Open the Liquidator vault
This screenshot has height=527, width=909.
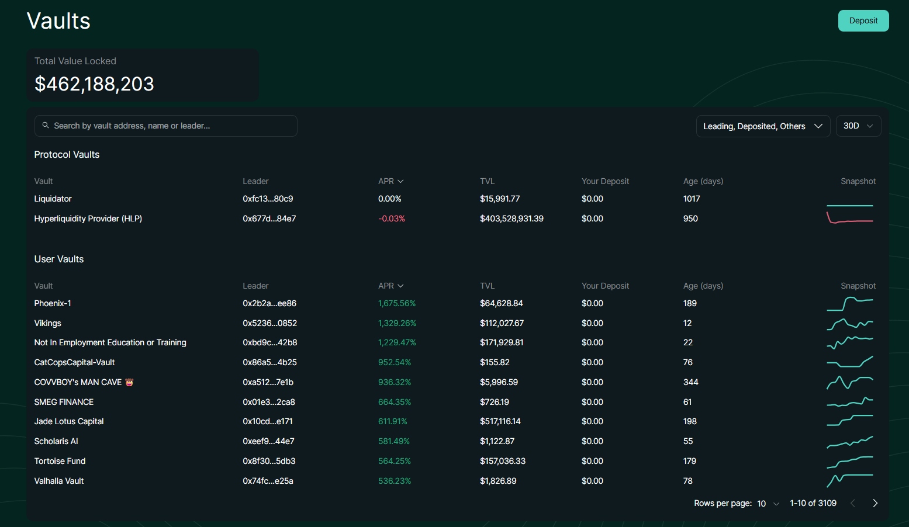(53, 199)
